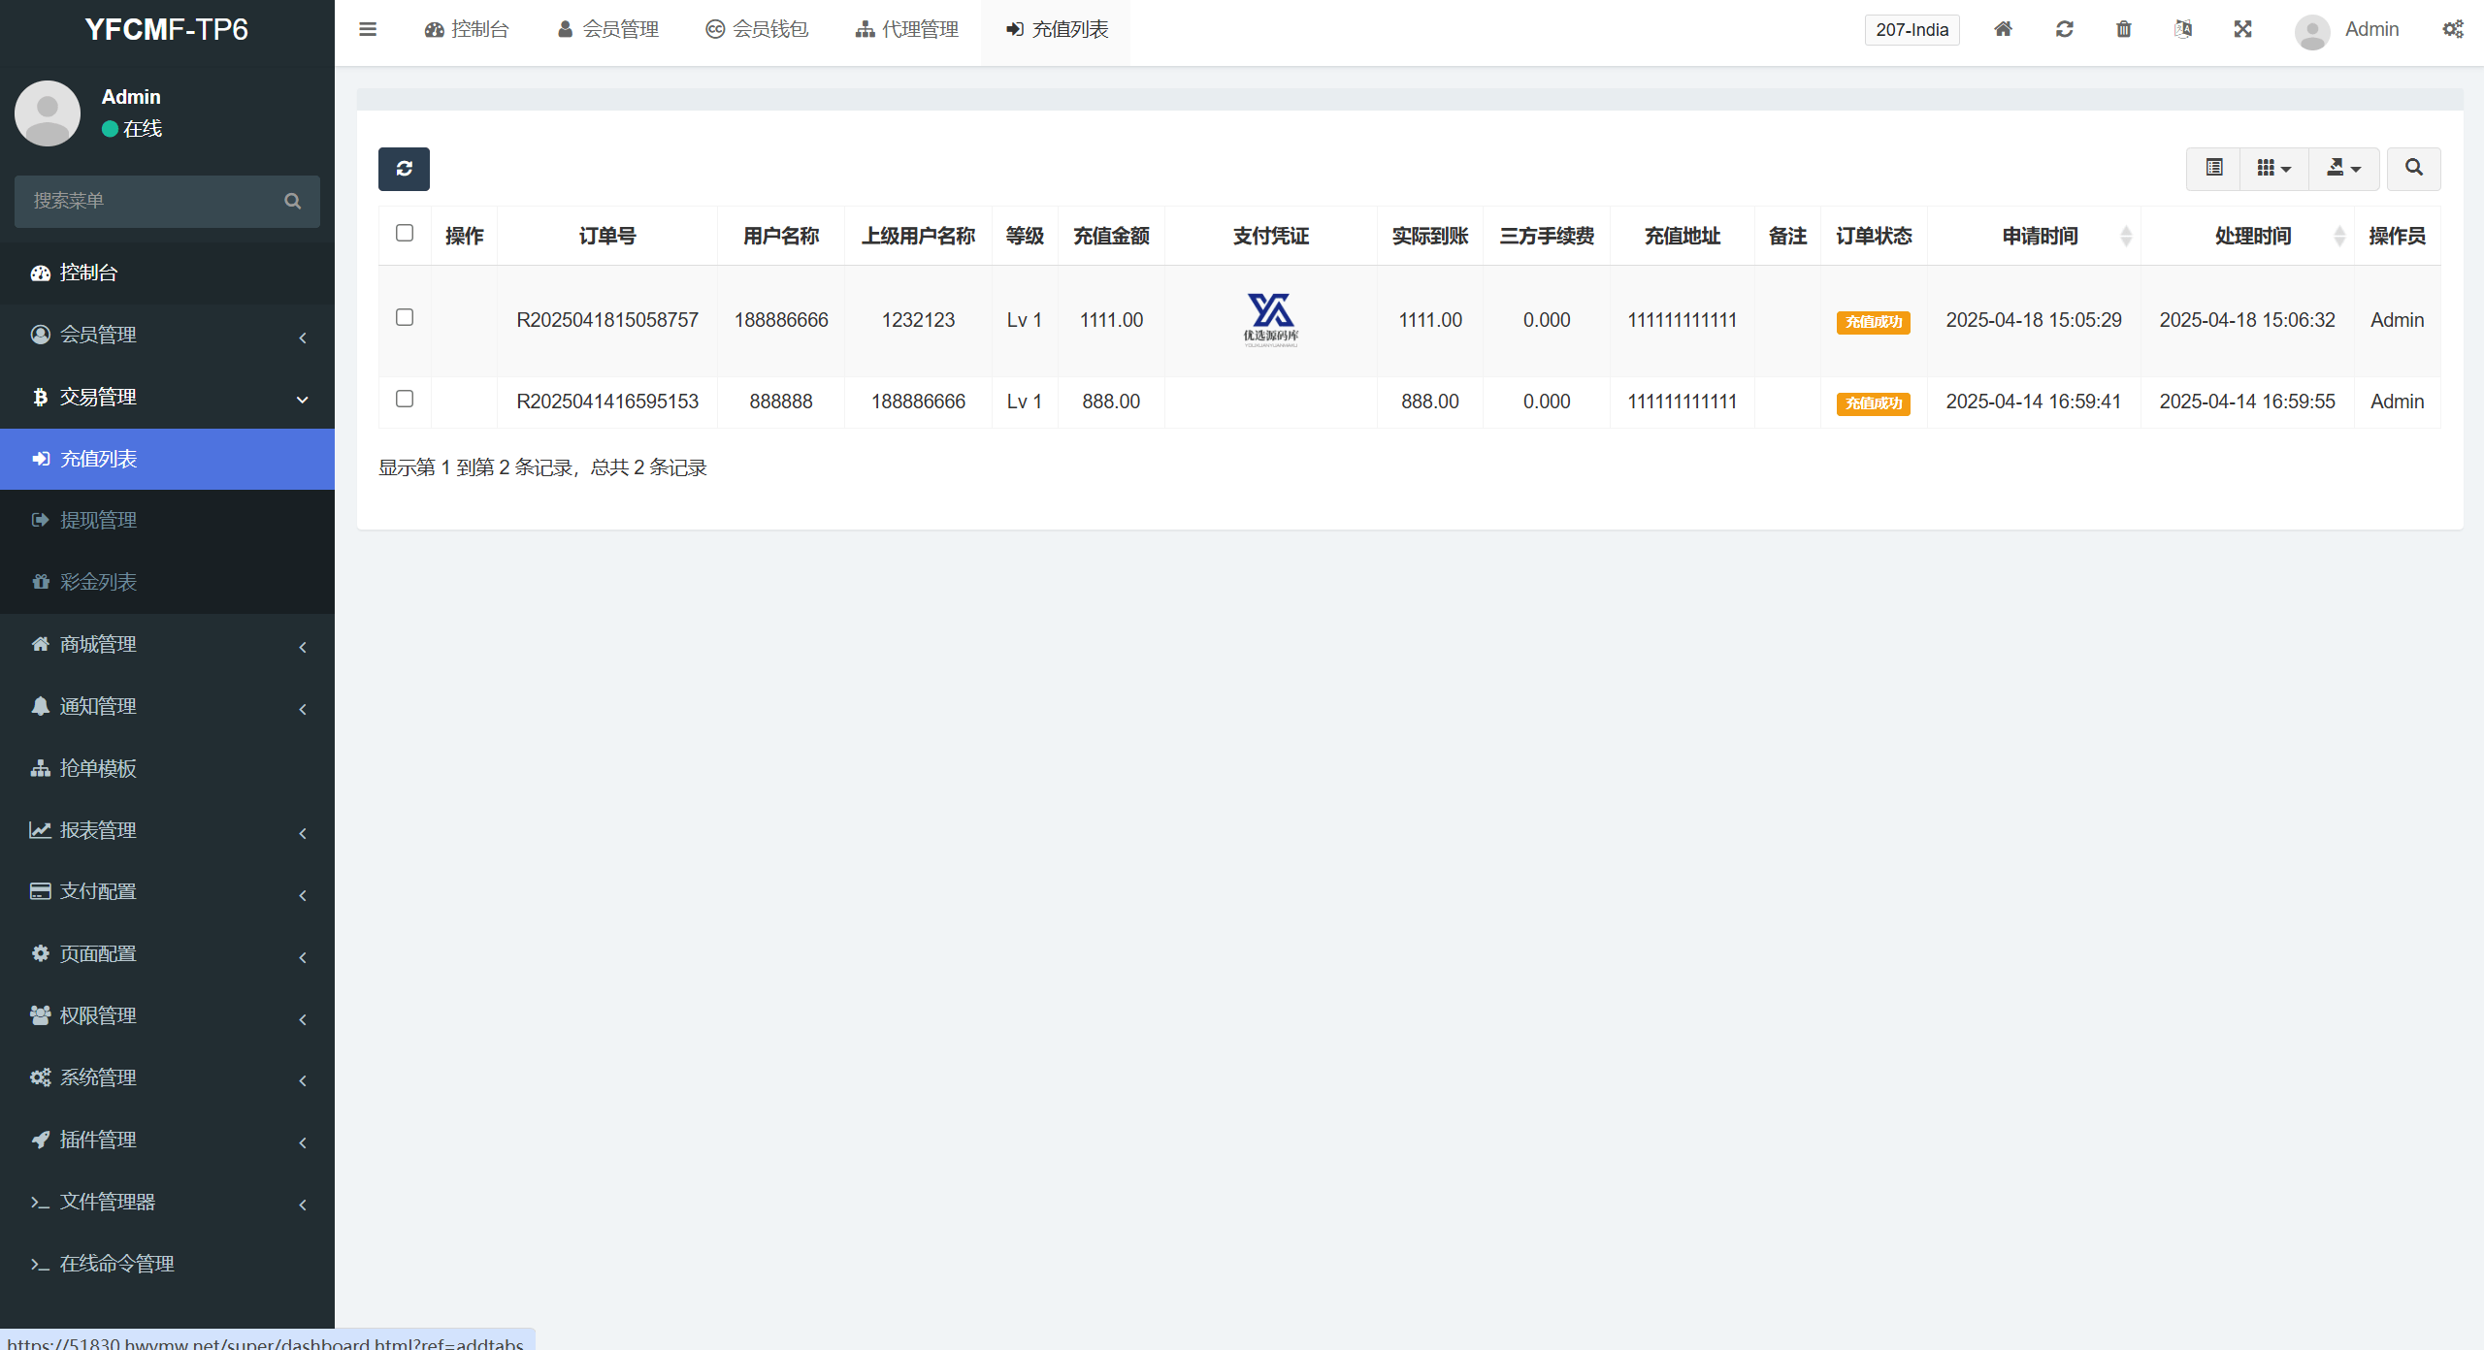Switch to the 会员钱包 tab
Screen dimensions: 2484x1350
click(x=757, y=29)
